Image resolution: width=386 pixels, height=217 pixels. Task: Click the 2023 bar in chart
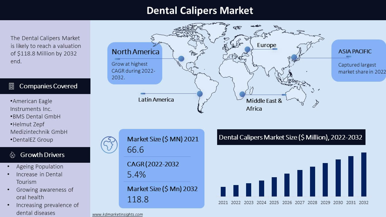pos(248,190)
